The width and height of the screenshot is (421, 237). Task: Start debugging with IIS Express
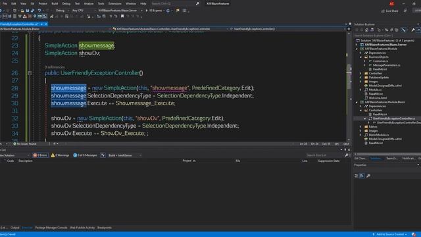[x=154, y=11]
